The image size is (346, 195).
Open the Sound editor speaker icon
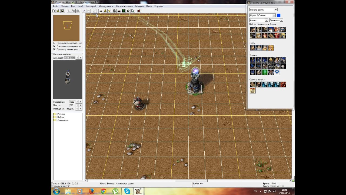tap(110, 11)
